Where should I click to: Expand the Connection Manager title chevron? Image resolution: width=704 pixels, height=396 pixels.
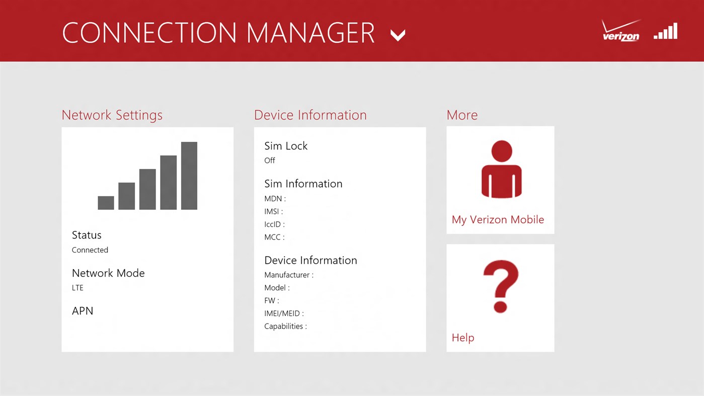[x=398, y=35]
